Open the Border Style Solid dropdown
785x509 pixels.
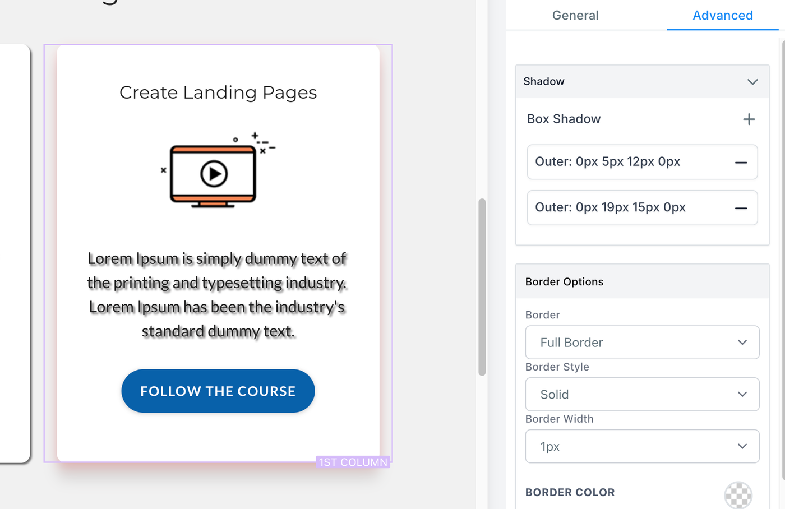(642, 395)
